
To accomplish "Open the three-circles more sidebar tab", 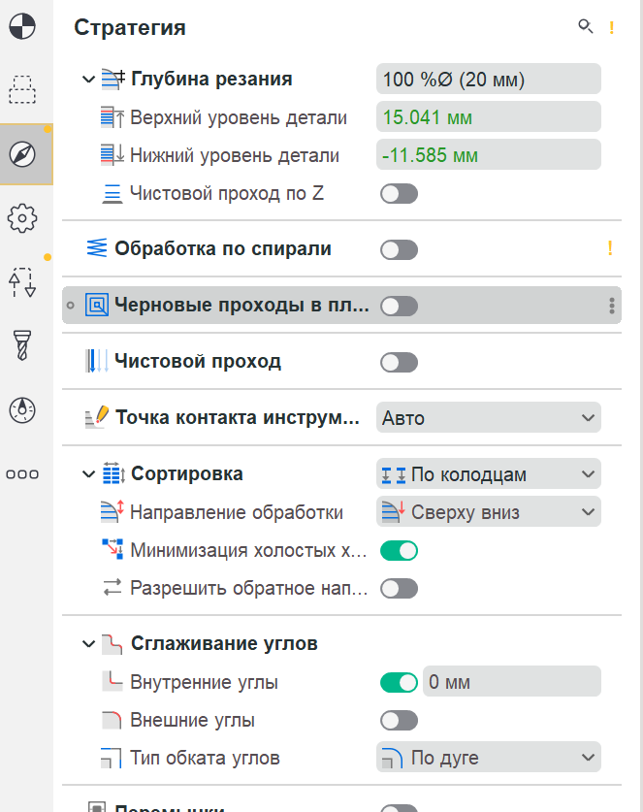I will pos(22,474).
